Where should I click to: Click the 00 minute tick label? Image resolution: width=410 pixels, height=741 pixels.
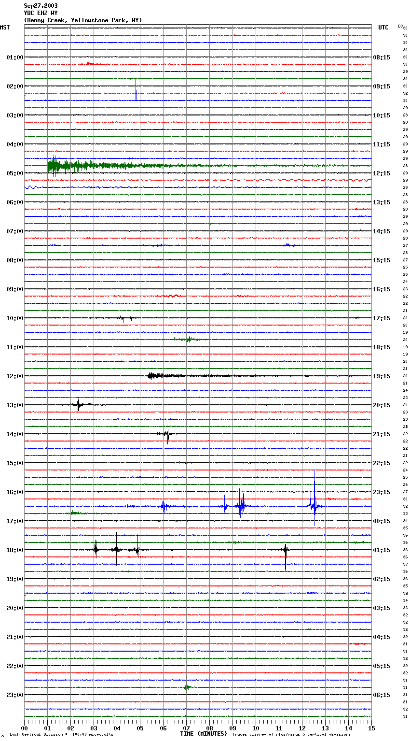click(24, 728)
